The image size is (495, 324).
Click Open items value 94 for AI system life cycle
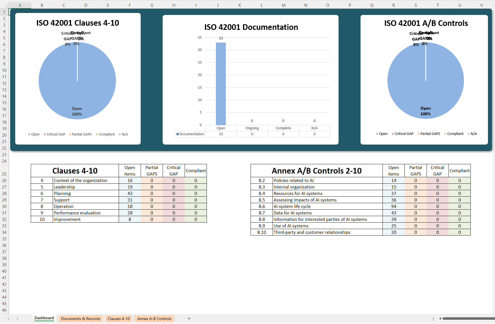pyautogui.click(x=394, y=207)
